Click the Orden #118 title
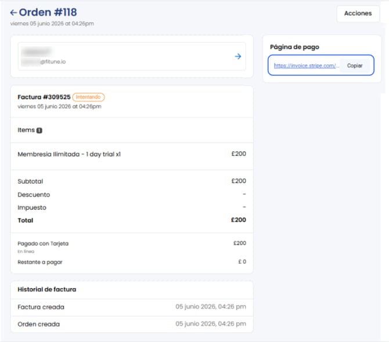Viewport: 389px width, 342px height. 48,12
